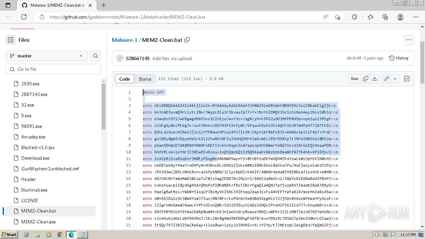Open 96591.exe file entry
425x239 pixels.
click(x=32, y=126)
